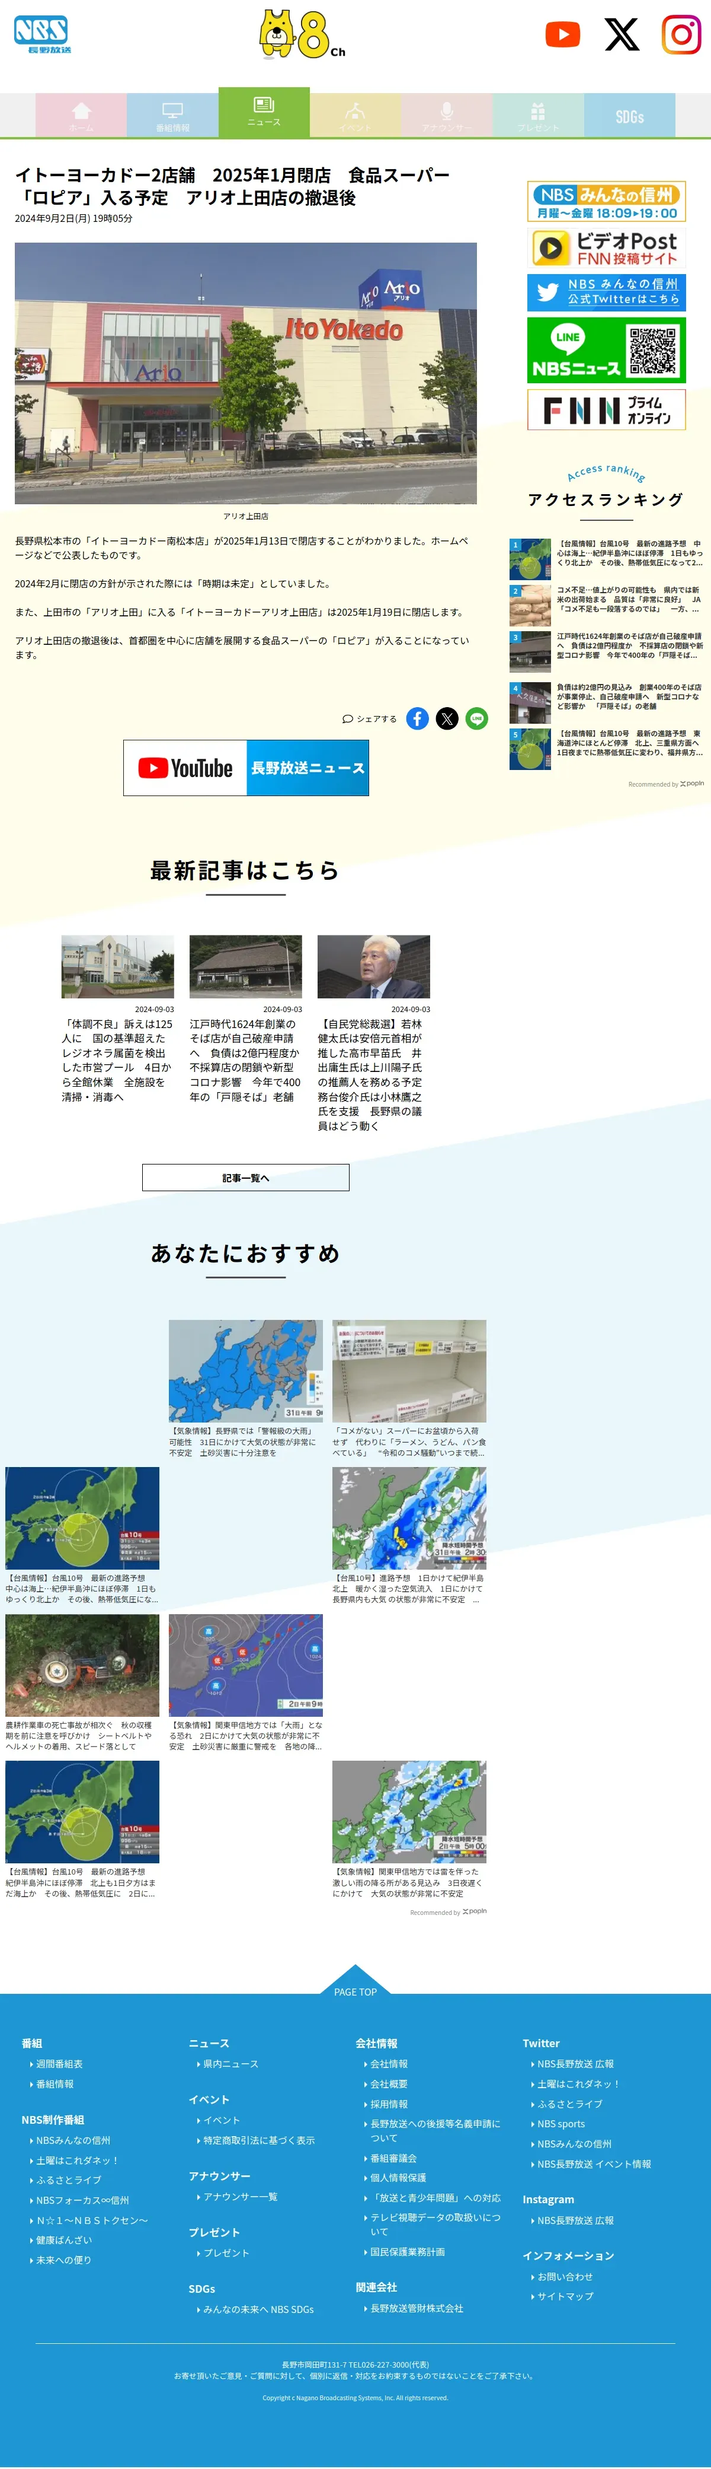Open the 番組情報 navigation tab
The height and width of the screenshot is (2469, 711).
(172, 116)
